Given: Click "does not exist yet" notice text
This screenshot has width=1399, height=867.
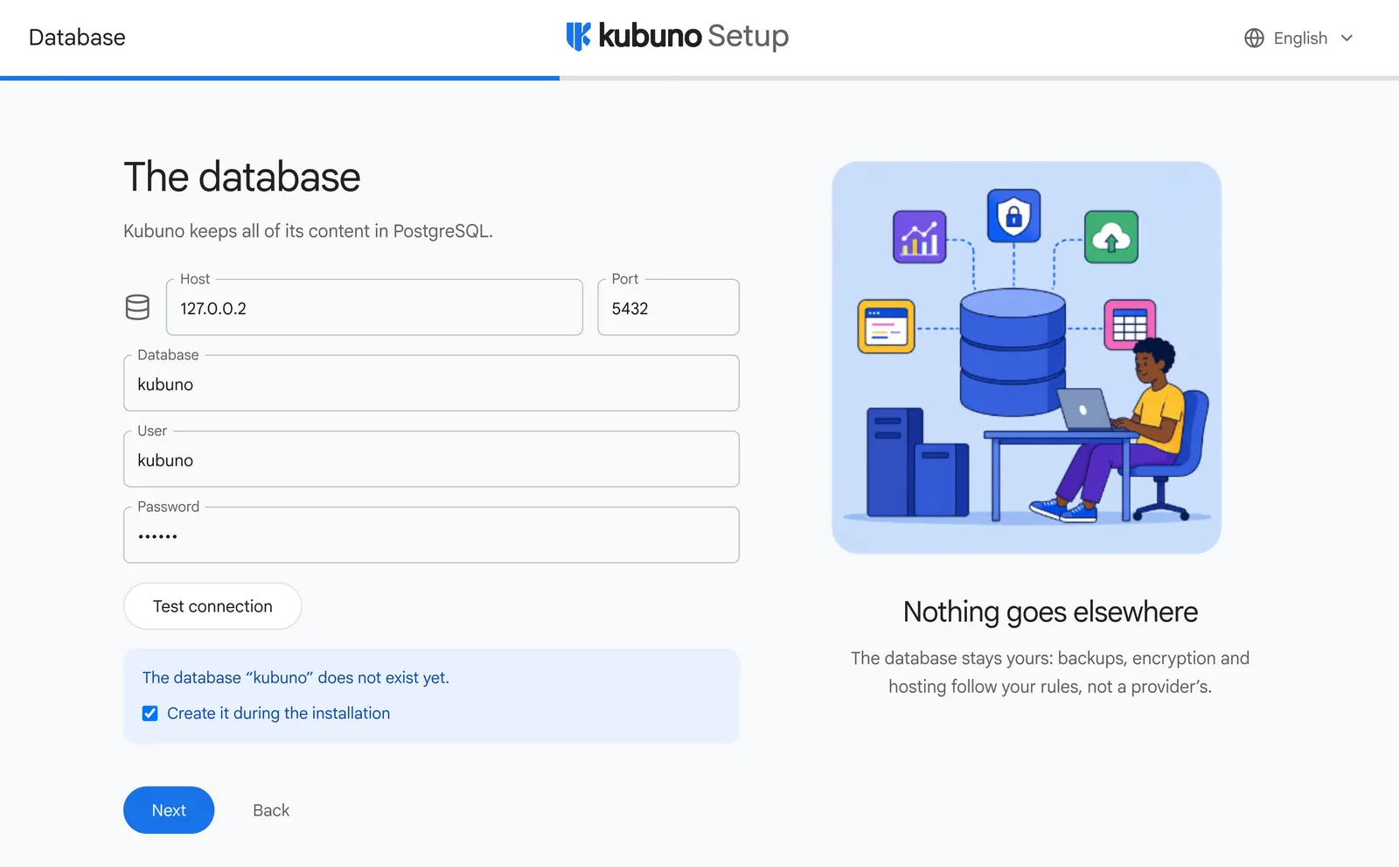Looking at the screenshot, I should pyautogui.click(x=296, y=678).
